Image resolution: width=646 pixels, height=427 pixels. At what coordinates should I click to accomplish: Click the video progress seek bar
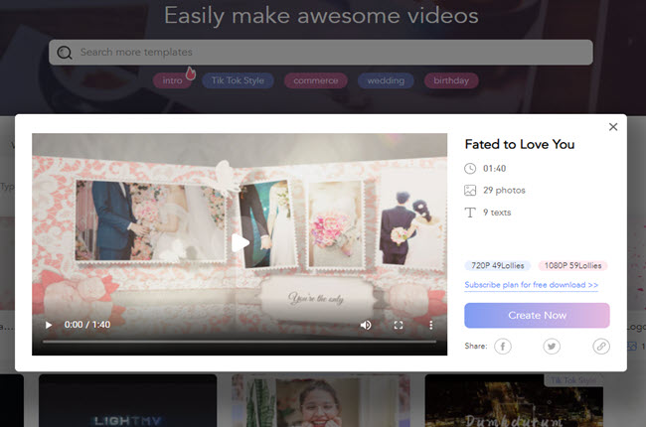tap(240, 341)
